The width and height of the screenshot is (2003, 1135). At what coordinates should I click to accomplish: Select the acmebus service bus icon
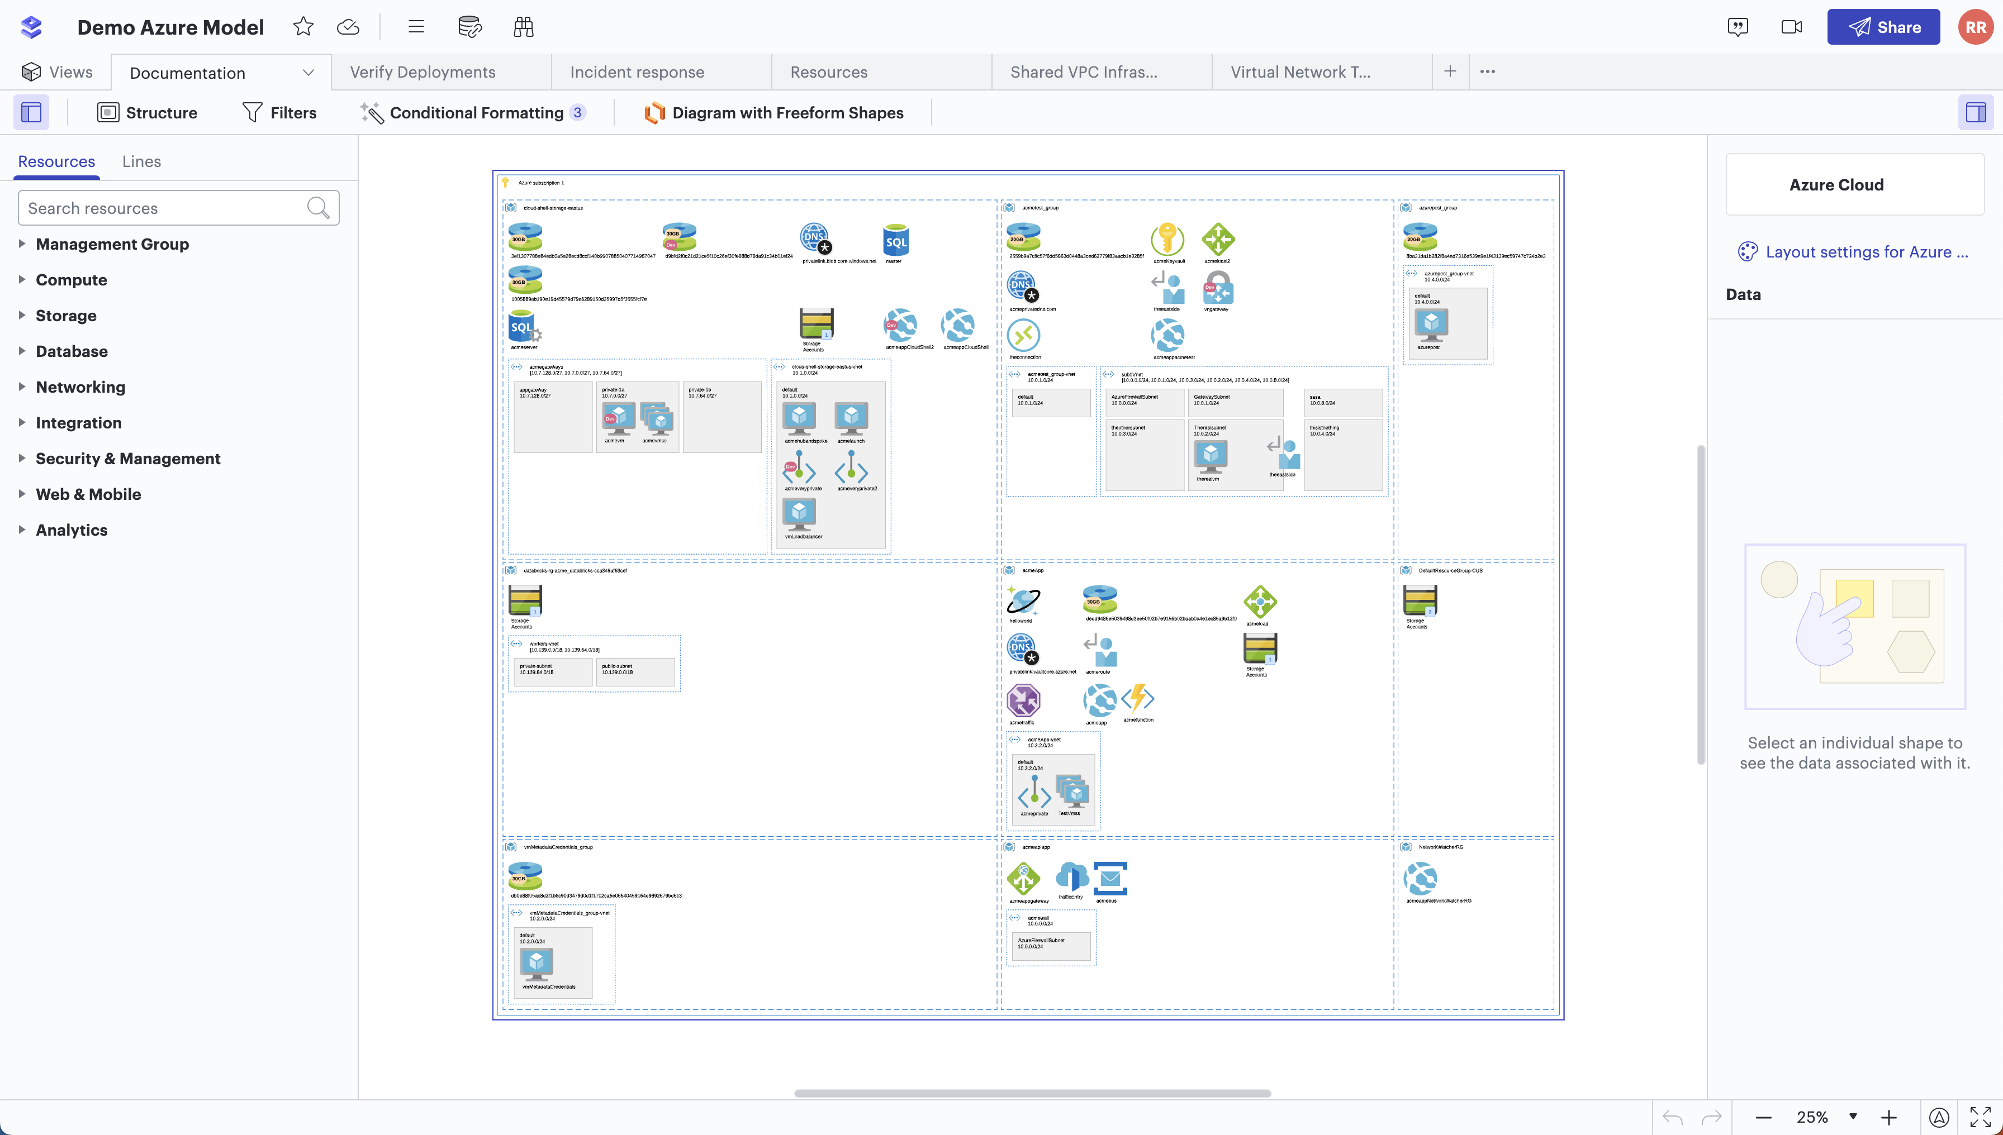click(x=1110, y=879)
